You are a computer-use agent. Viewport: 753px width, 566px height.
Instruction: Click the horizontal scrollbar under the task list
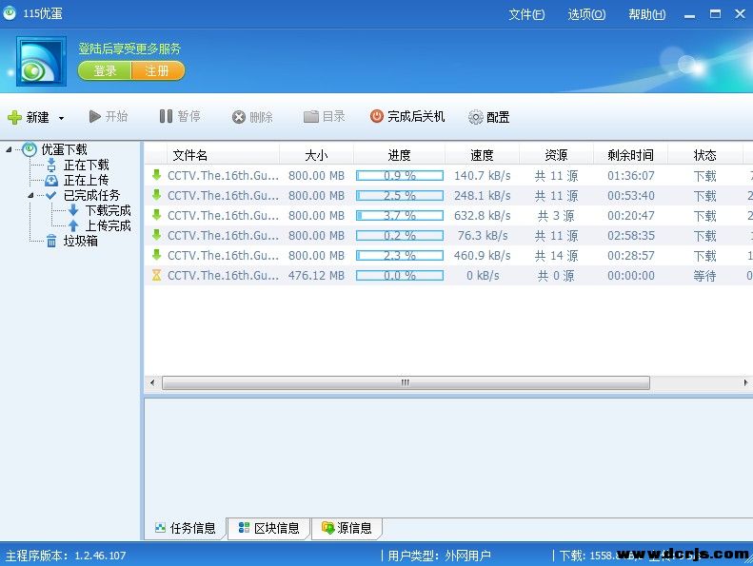pos(405,382)
